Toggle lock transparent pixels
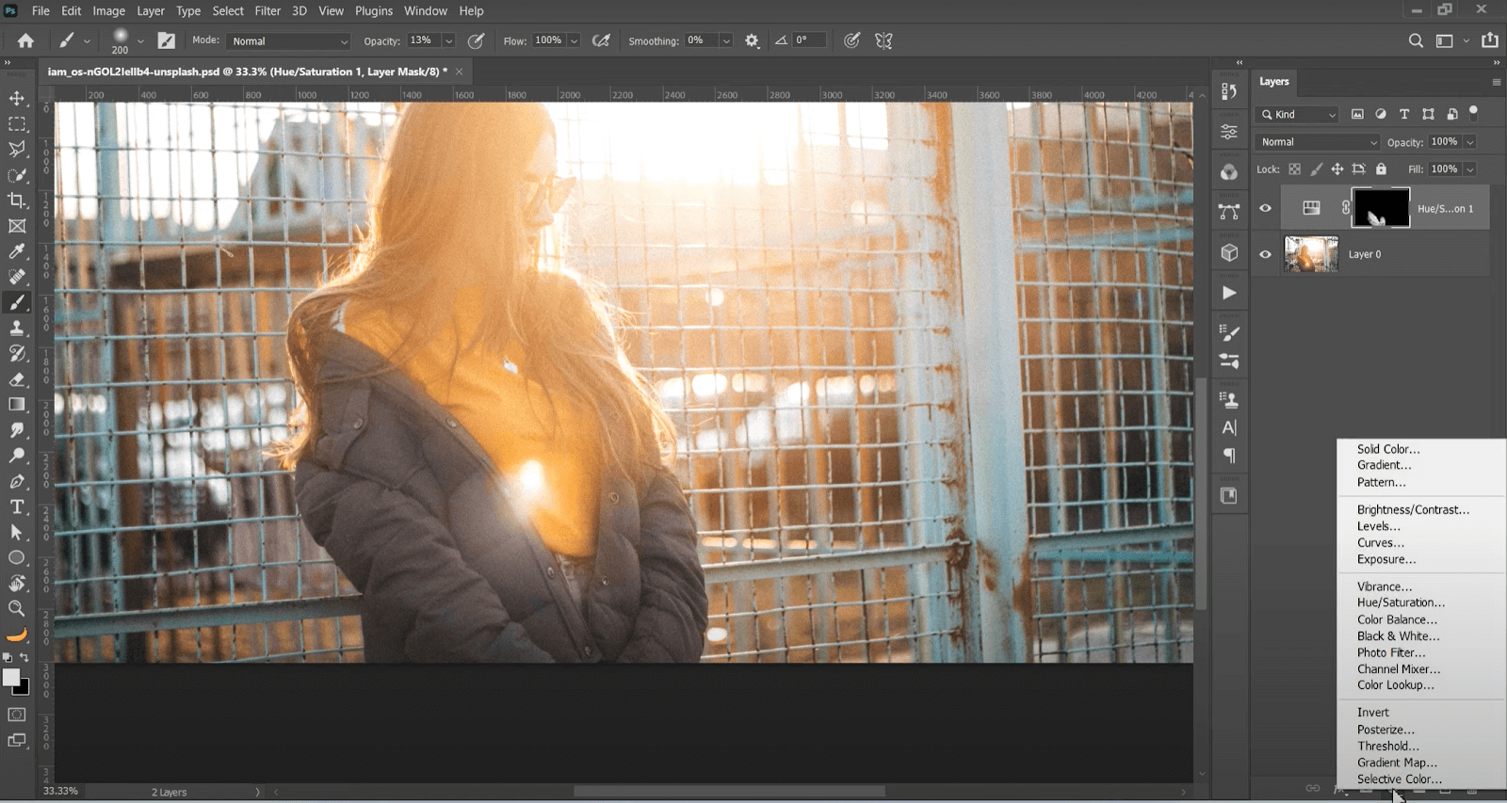 coord(1294,169)
